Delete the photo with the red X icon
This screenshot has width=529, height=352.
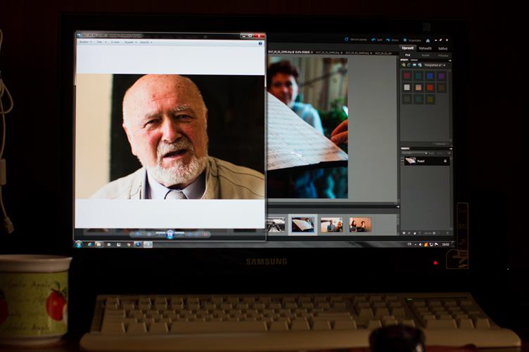coord(205,234)
